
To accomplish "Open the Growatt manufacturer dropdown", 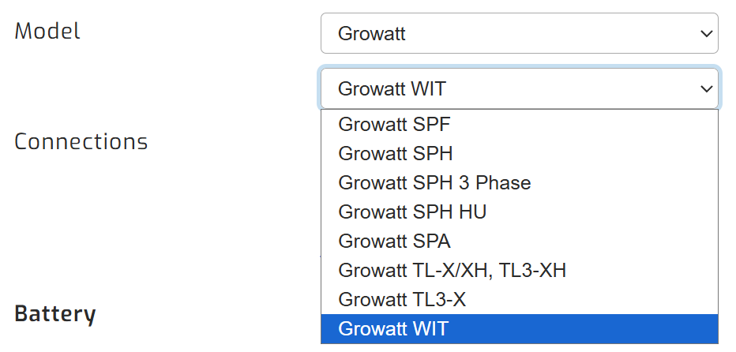I will click(x=518, y=34).
